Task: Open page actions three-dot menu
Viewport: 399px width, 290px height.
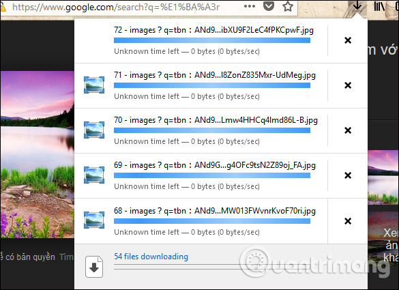Action: (x=250, y=6)
